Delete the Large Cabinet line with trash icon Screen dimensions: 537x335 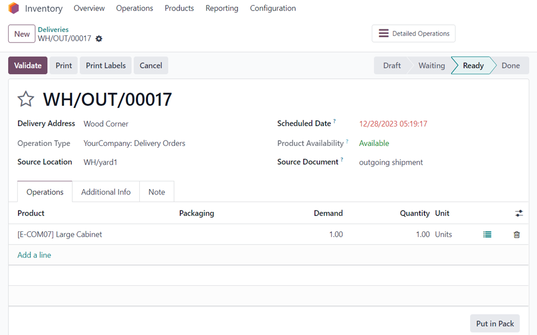point(517,234)
